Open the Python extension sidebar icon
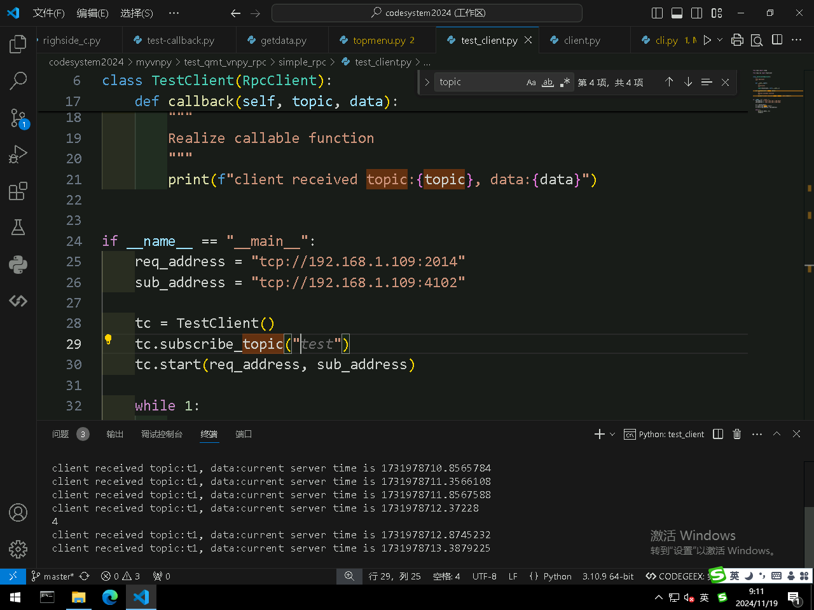The image size is (814, 610). [18, 264]
